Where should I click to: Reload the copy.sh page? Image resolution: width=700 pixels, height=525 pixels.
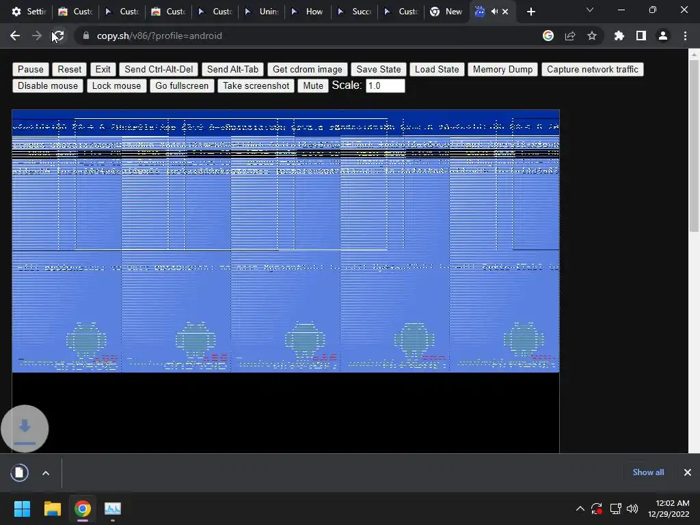click(58, 36)
